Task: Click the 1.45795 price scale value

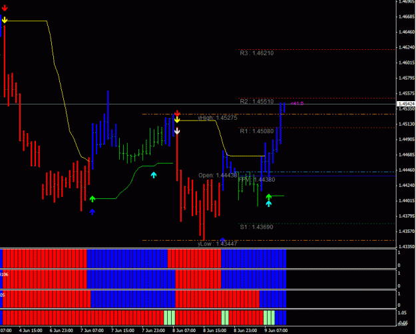Action: (x=407, y=78)
